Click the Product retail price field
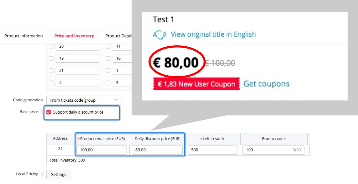 pyautogui.click(x=101, y=150)
